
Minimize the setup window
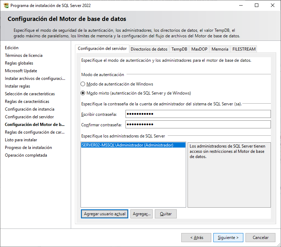point(241,5)
